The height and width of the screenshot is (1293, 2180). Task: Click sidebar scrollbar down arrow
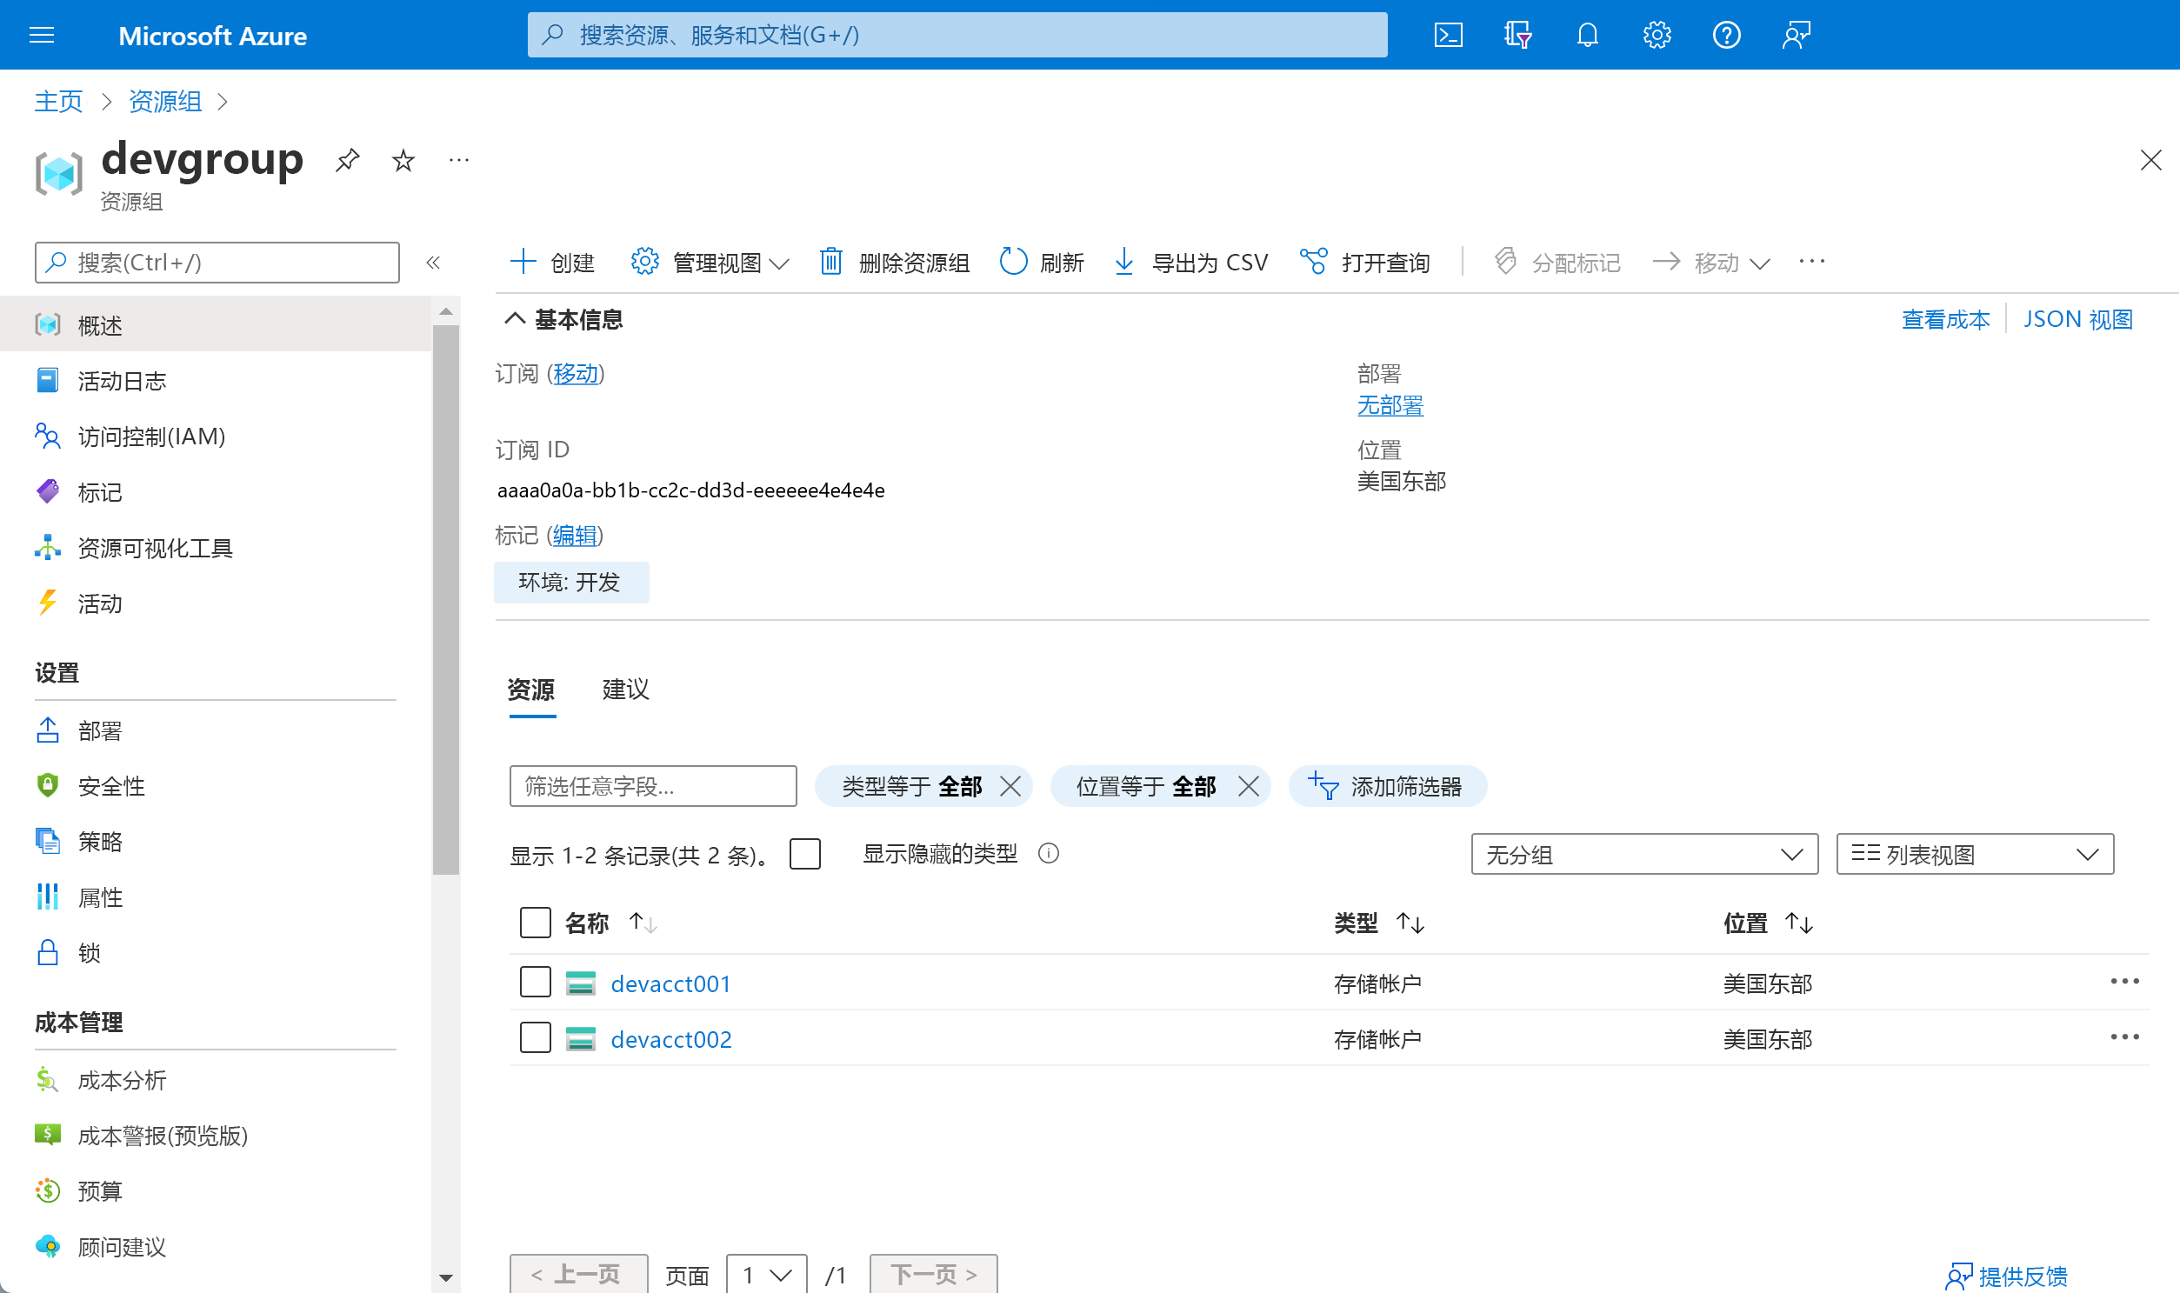pos(445,1278)
